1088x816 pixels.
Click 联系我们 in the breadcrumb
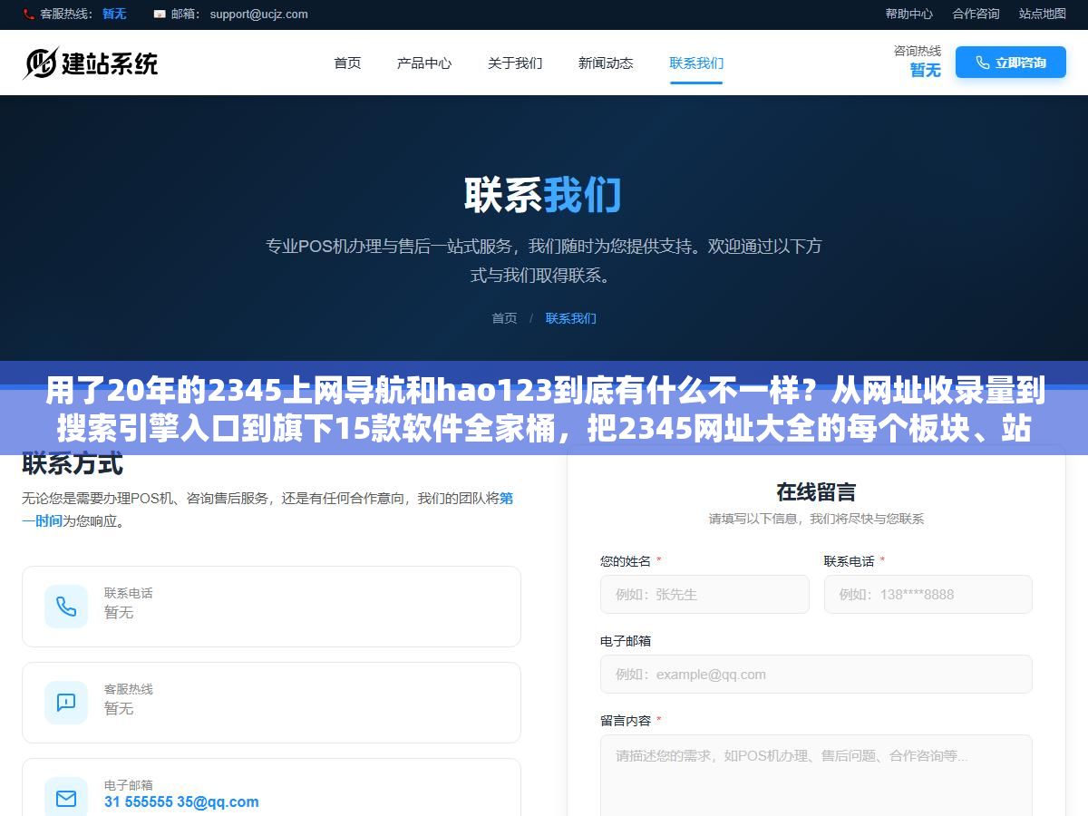tap(571, 318)
